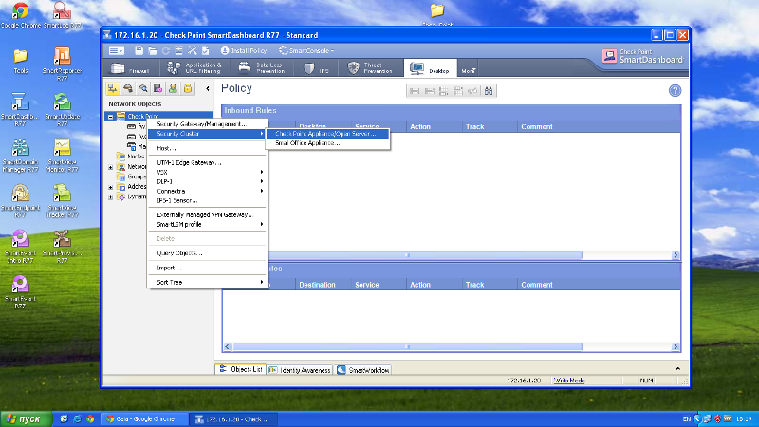Choose Security Gateway/Management menu entry
Viewport: 759px width, 427px height.
pyautogui.click(x=207, y=124)
